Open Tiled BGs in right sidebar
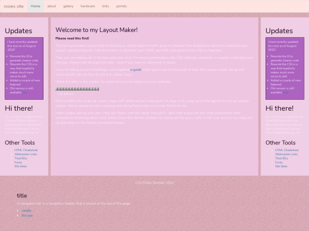Image resolution: width=309 pixels, height=231 pixels. click(x=282, y=158)
